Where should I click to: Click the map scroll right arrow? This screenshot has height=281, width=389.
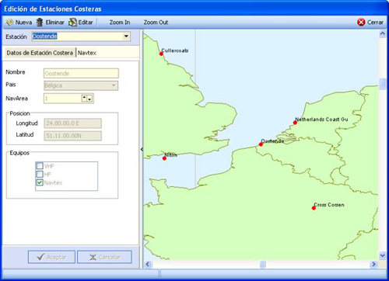point(373,264)
